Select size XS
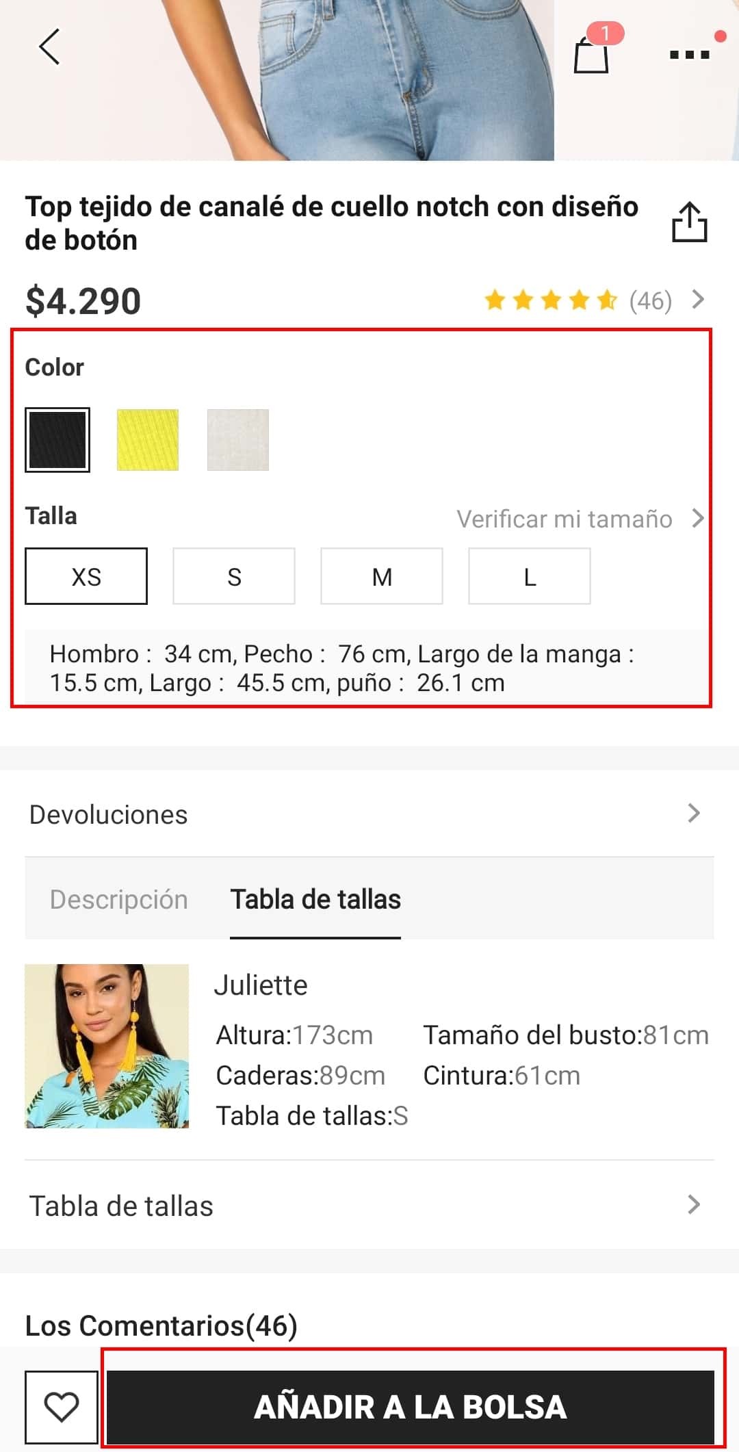 click(x=86, y=576)
